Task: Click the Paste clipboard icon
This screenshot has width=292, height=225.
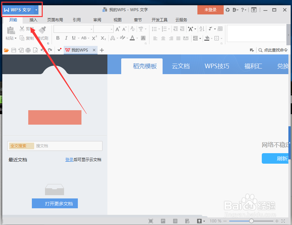Action: point(11,30)
